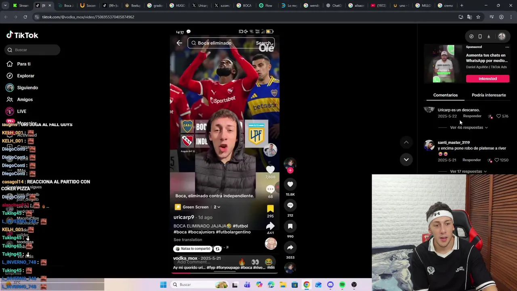Like the video with the 15.8K heart

click(290, 184)
